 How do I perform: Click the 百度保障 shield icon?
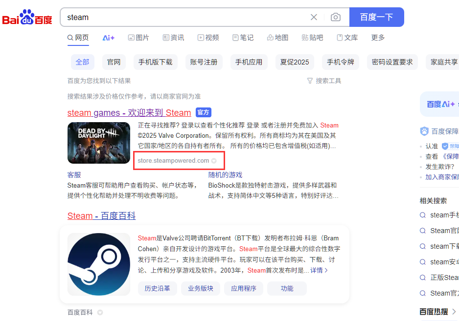[x=424, y=131]
